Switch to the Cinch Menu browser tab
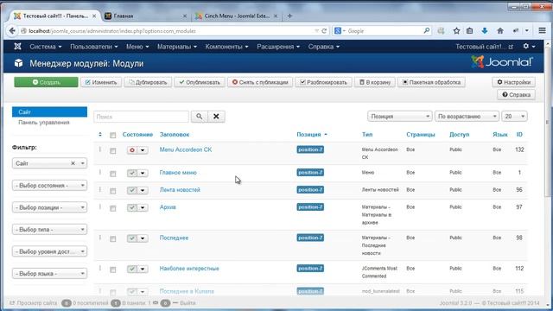553x311 pixels. click(236, 16)
